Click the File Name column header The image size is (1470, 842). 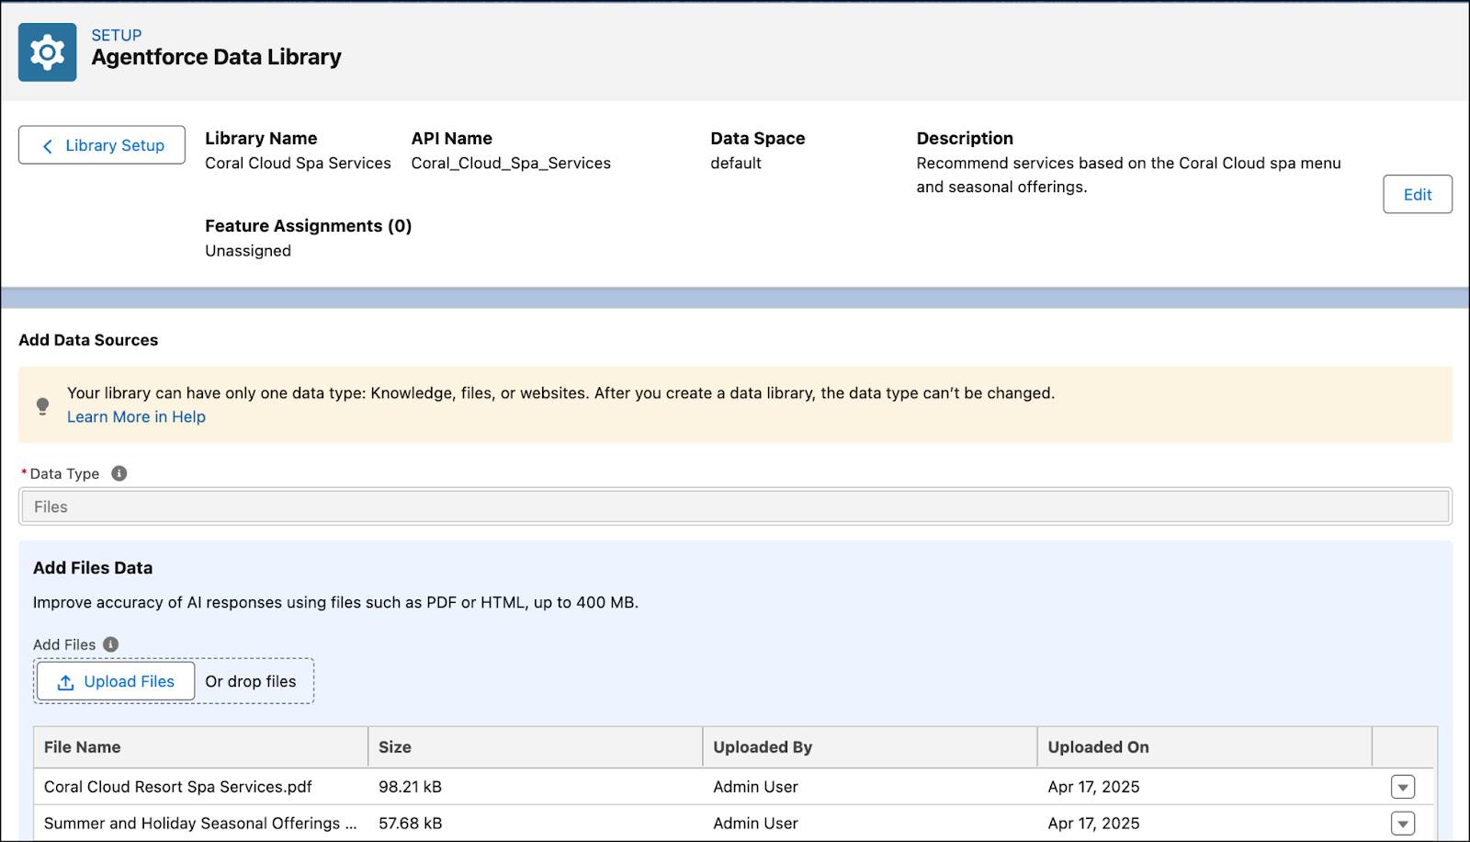click(x=200, y=747)
